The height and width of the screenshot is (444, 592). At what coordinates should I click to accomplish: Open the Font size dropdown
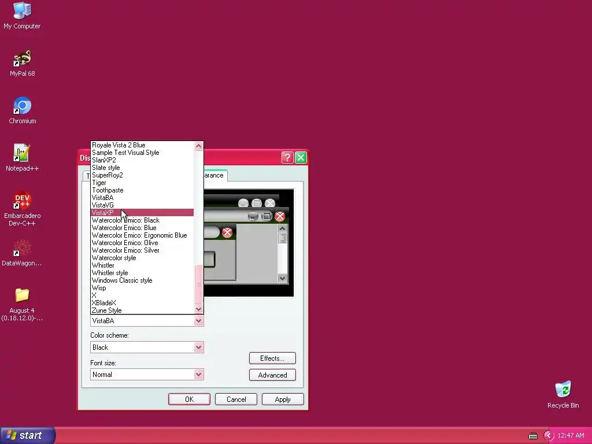tap(199, 375)
